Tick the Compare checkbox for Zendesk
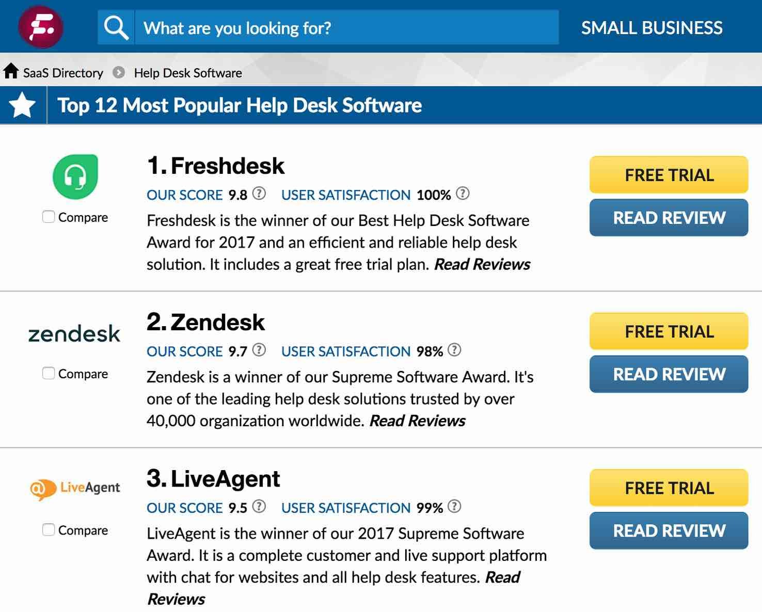Screen dimensions: 762x612 point(49,373)
